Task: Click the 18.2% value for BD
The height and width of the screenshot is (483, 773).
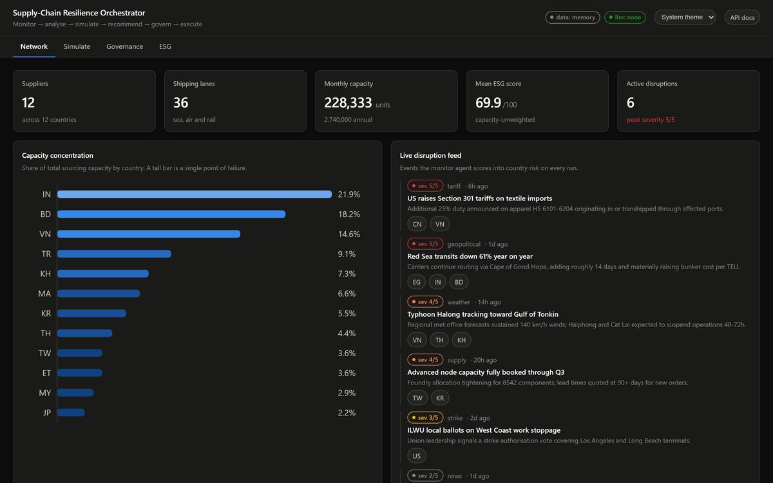Action: click(349, 214)
